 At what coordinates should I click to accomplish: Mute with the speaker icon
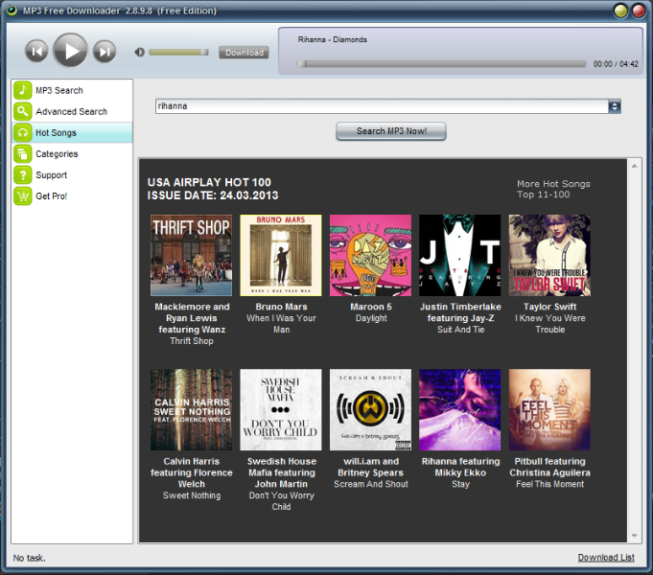pos(139,52)
